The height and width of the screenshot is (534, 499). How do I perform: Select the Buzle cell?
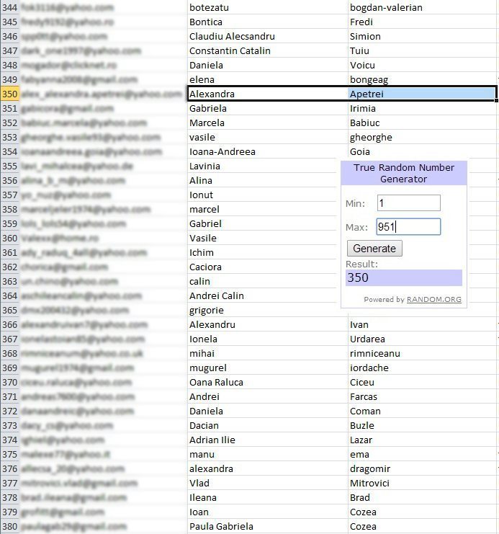click(422, 426)
